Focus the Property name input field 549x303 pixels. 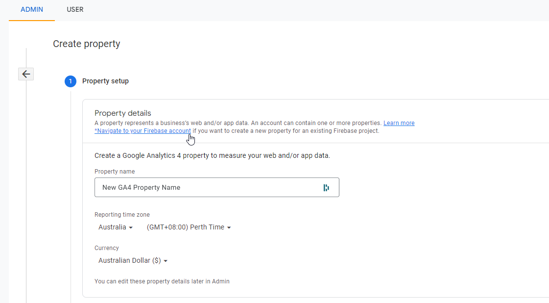click(x=217, y=187)
